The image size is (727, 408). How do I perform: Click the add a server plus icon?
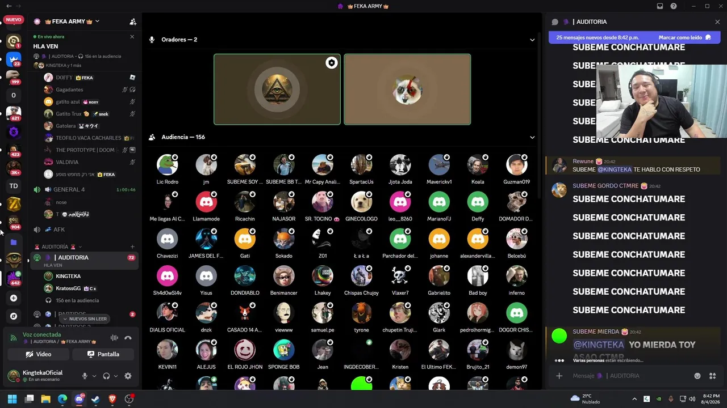(14, 298)
